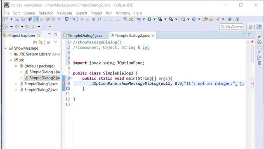Switch to the SimpleDialog1.java editor tab
Viewport: 264px width, 149px height.
click(83, 36)
